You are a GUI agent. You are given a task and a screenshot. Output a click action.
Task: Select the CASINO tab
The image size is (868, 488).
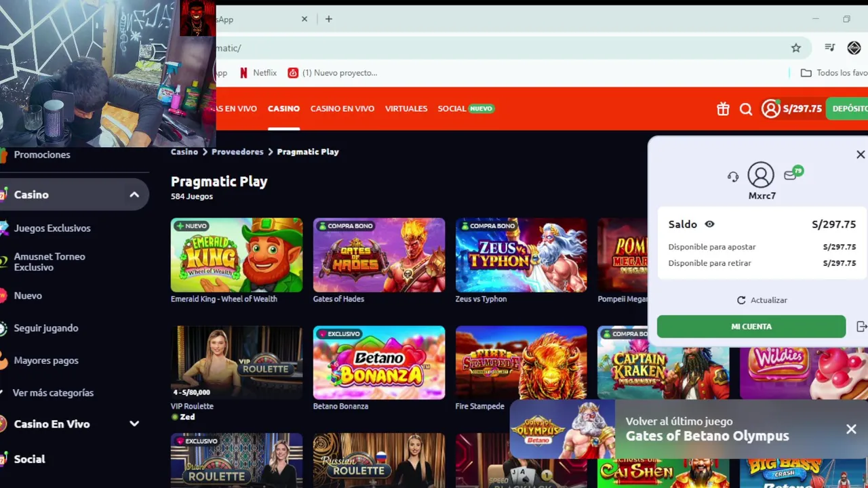coord(283,108)
